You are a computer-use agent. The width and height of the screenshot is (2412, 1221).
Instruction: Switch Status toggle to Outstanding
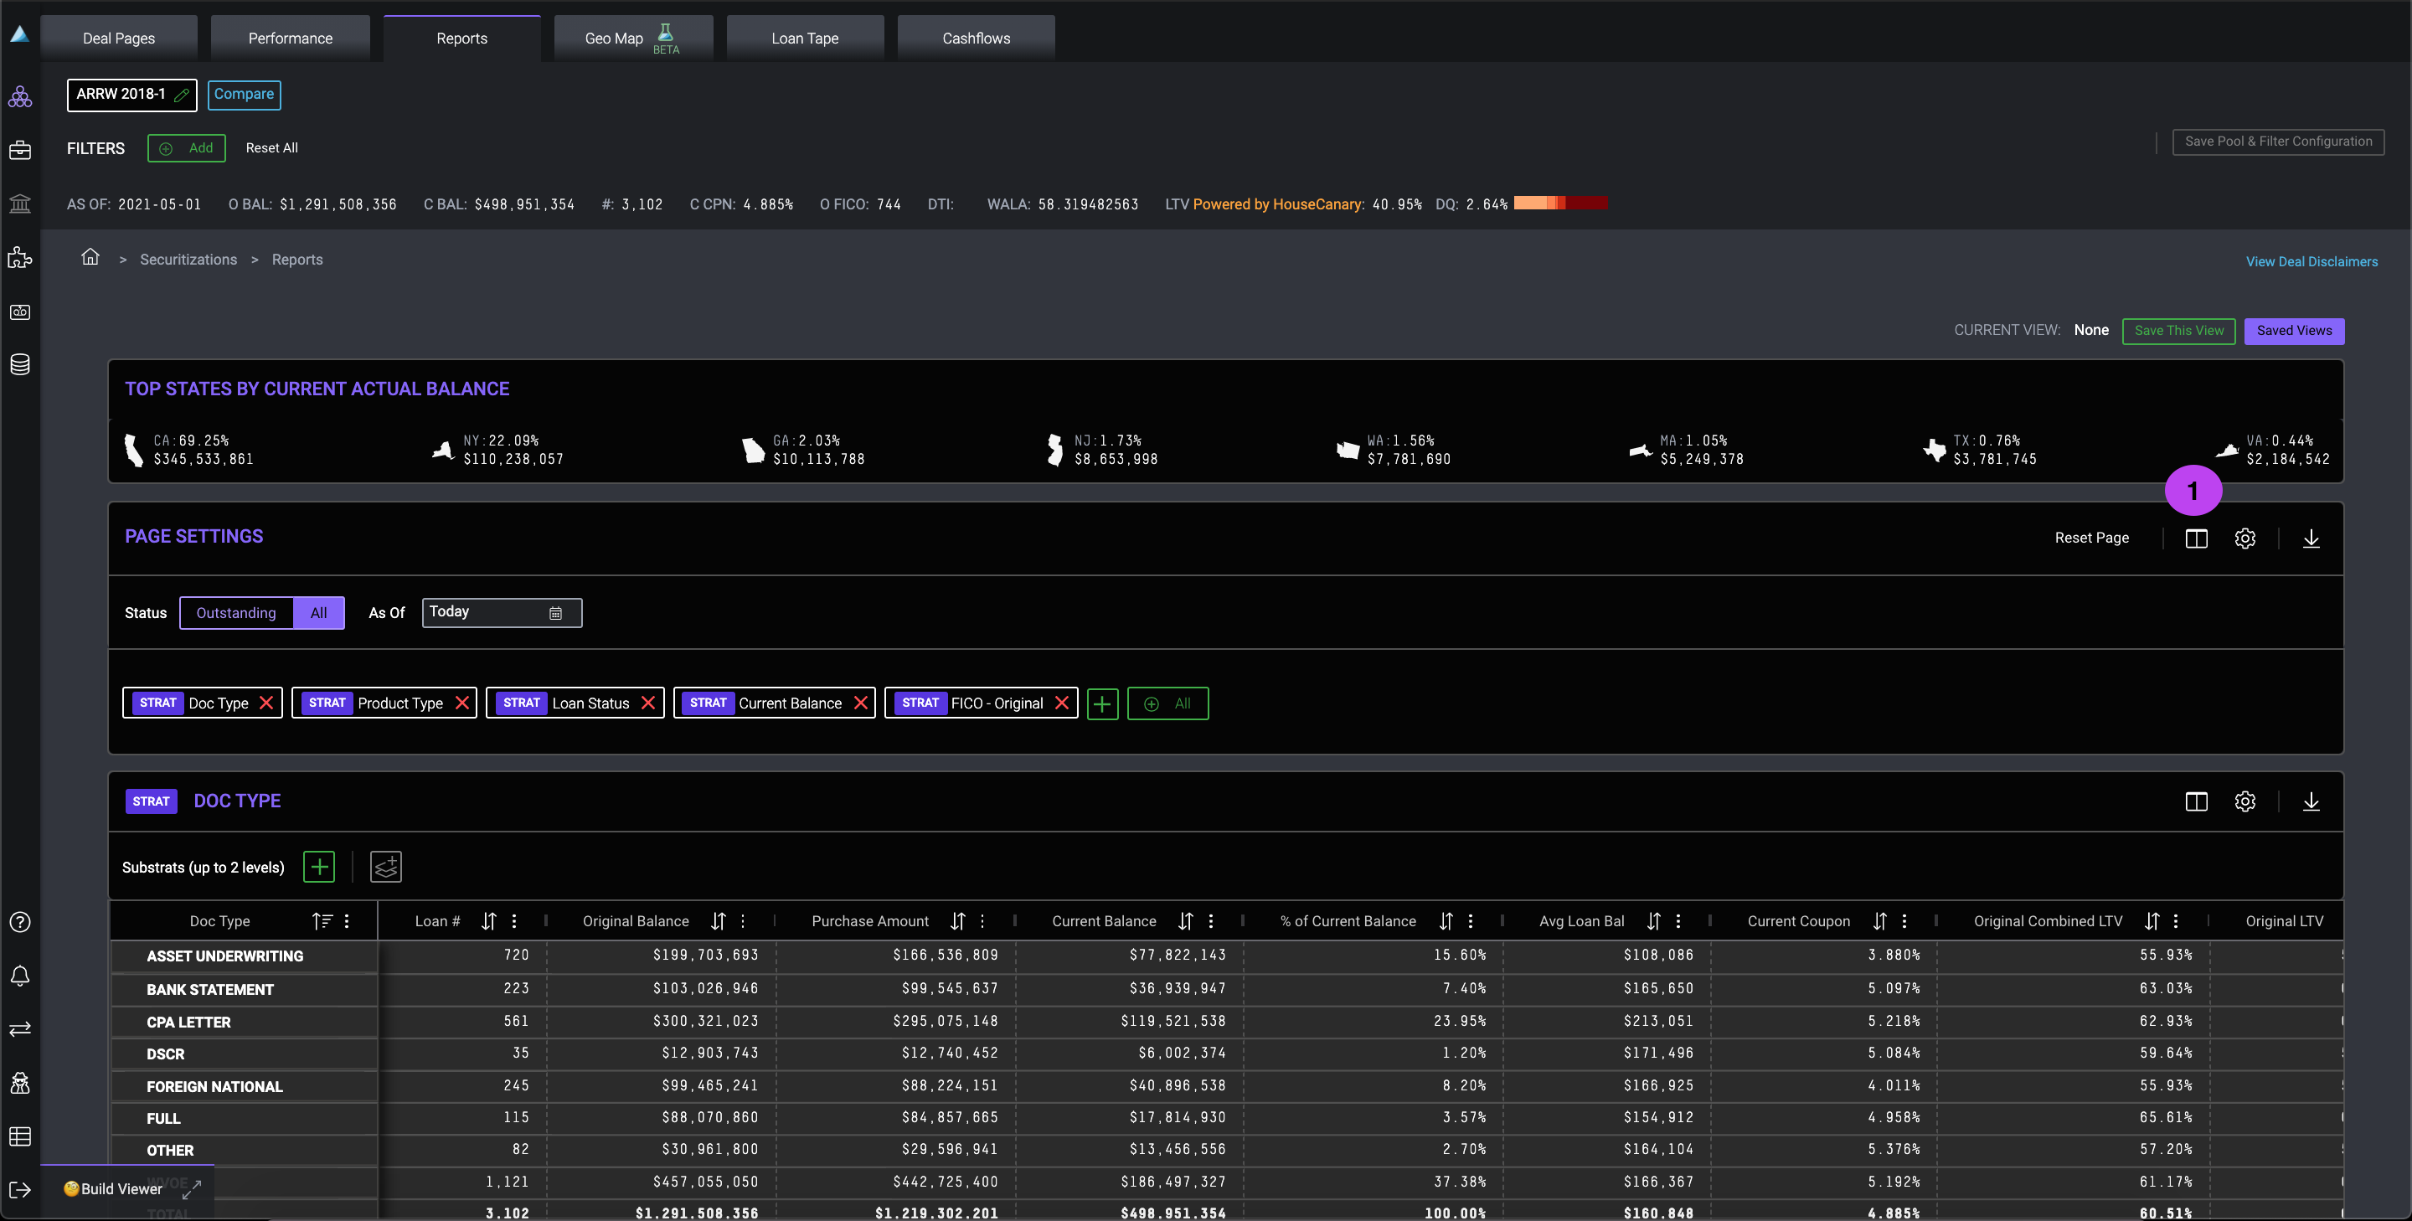pyautogui.click(x=236, y=613)
